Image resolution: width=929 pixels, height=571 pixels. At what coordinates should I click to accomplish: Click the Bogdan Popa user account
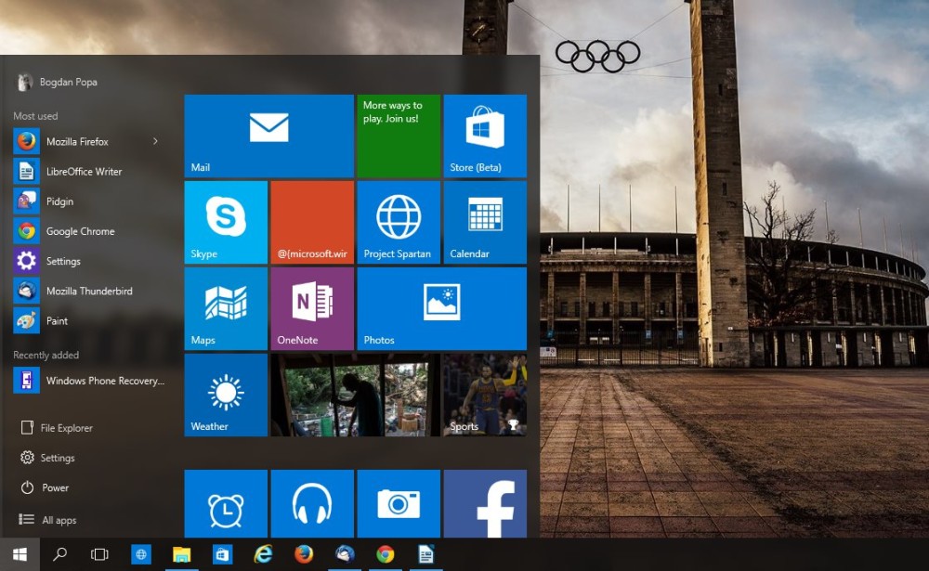(x=57, y=82)
